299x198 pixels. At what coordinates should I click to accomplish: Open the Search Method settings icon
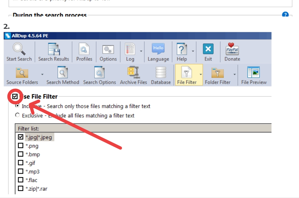point(63,73)
